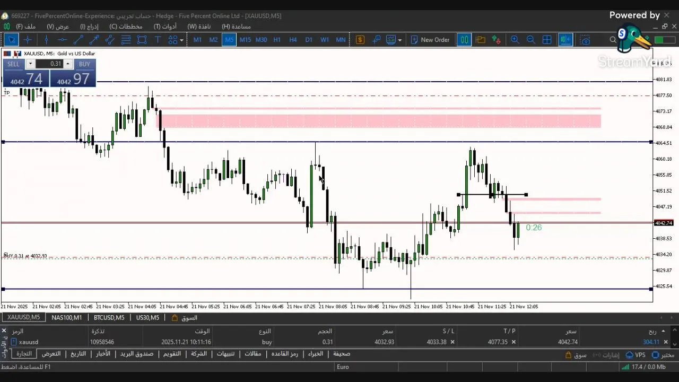The image size is (679, 382).
Task: Open the ملف (F) menu
Action: coord(26,27)
